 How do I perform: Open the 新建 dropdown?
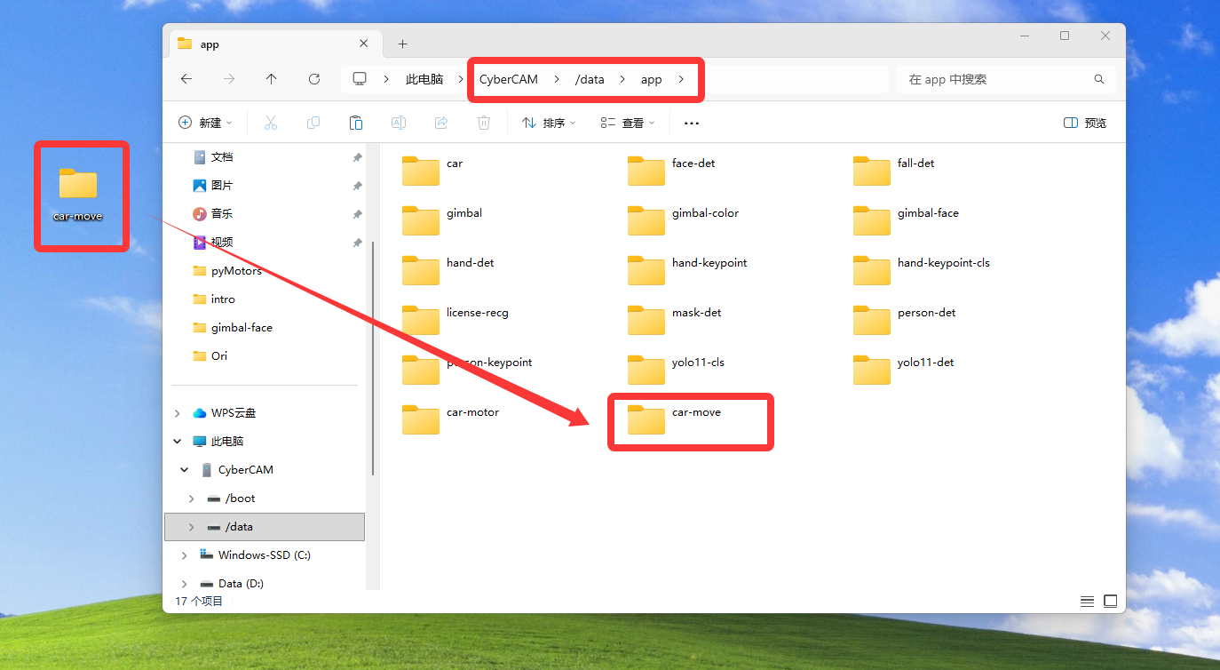[x=205, y=123]
